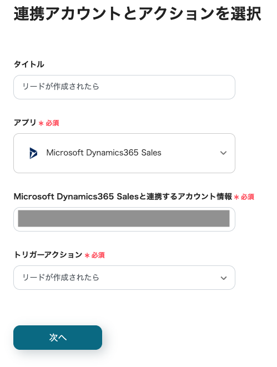Click the grayed-out account information field
The image size is (277, 367).
(x=124, y=219)
